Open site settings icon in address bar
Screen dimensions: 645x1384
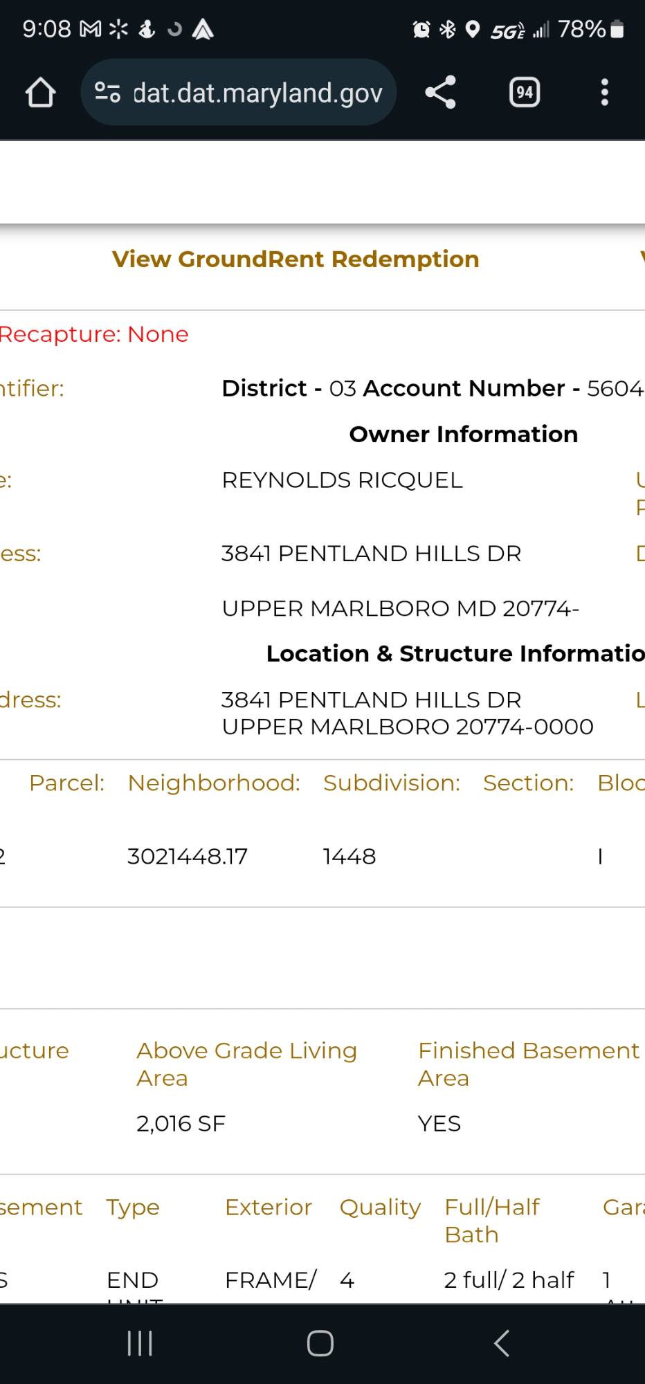tap(107, 93)
